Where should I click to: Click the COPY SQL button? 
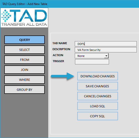tap(97, 116)
